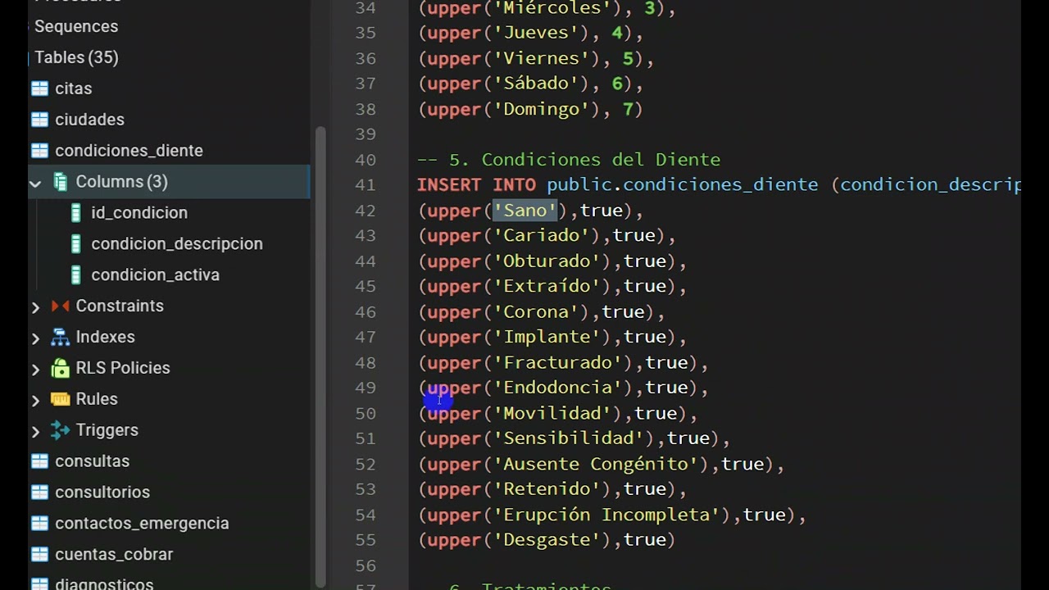Click the Triggers node icon

pyautogui.click(x=61, y=430)
